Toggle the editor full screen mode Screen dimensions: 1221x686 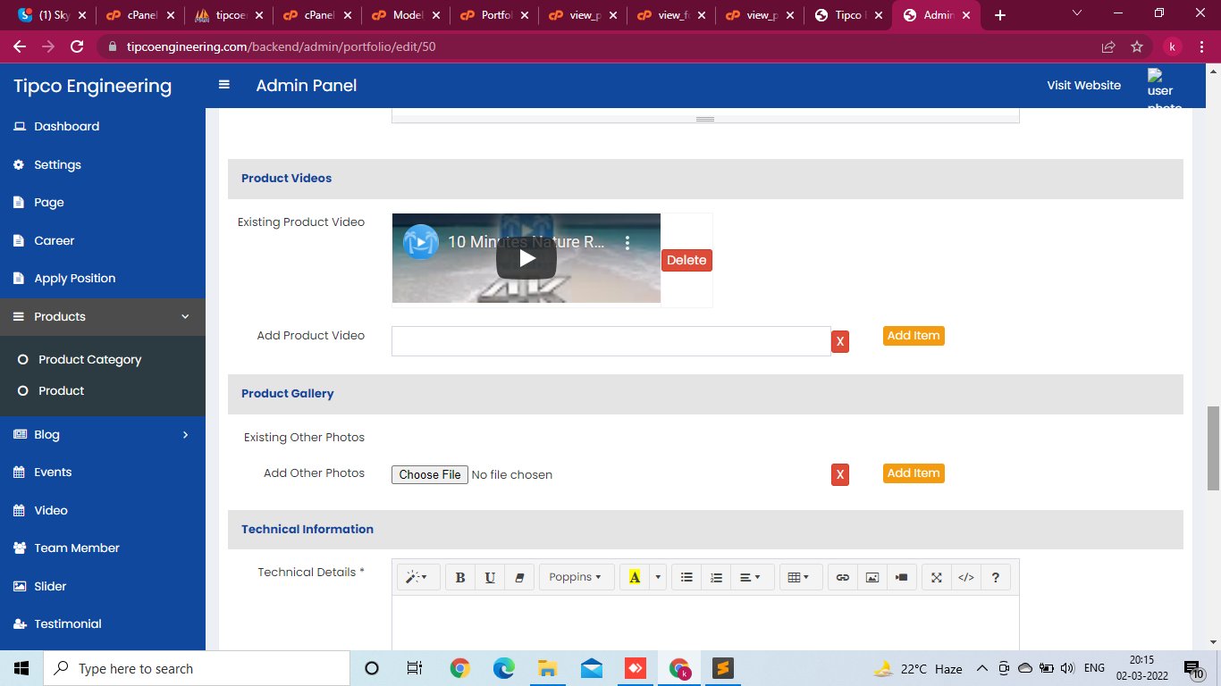point(936,578)
